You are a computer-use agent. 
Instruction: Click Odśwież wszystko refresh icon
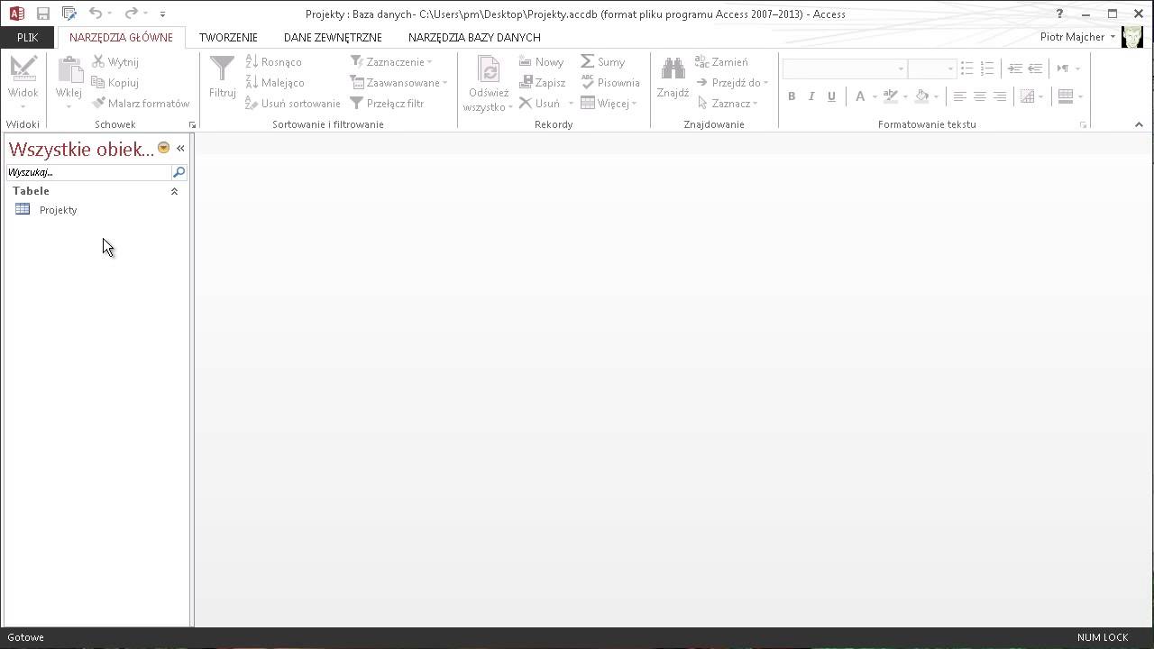pyautogui.click(x=489, y=70)
